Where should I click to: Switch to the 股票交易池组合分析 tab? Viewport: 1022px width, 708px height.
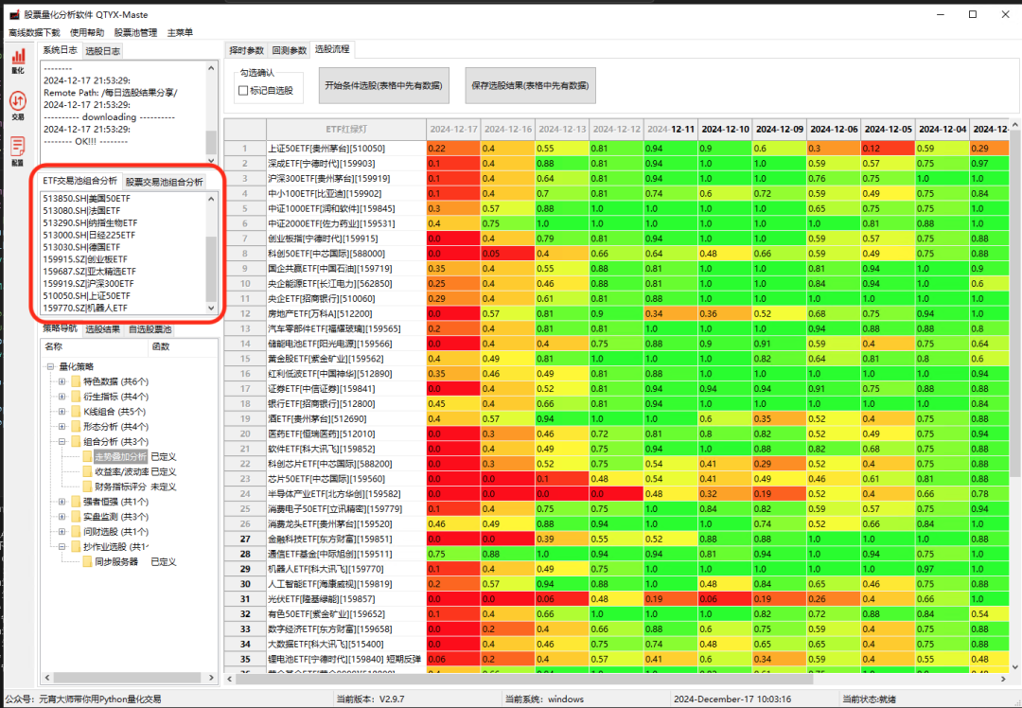(x=165, y=182)
